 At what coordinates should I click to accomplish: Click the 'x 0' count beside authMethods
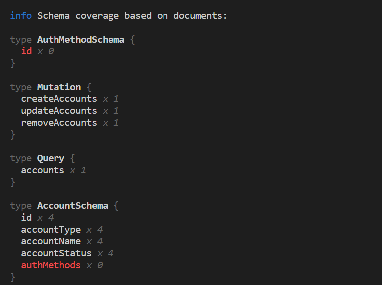pyautogui.click(x=94, y=265)
